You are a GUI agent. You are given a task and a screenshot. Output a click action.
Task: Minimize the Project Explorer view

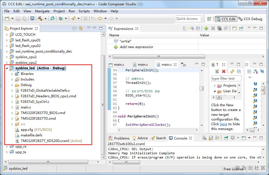(x=94, y=28)
